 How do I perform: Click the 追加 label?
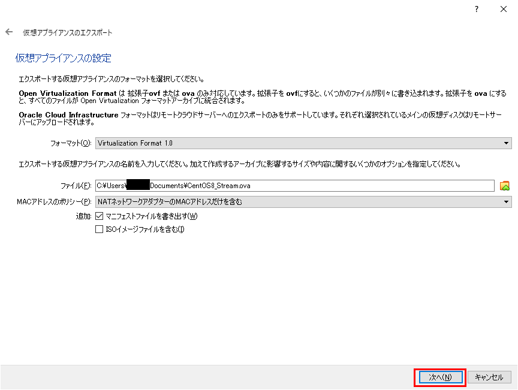[x=83, y=216]
